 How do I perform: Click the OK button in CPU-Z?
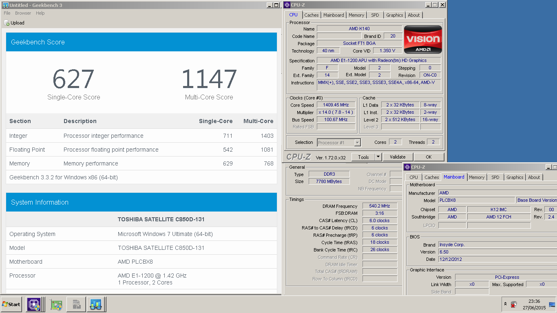coord(429,157)
